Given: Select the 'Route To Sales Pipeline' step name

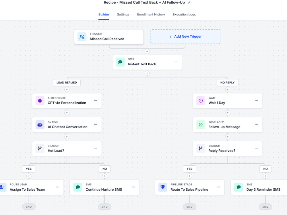Looking at the screenshot, I should pos(189,189).
